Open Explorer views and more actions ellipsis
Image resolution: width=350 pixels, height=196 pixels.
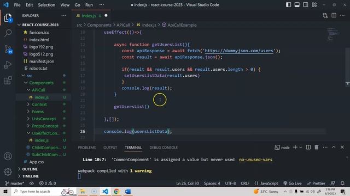pyautogui.click(x=63, y=15)
